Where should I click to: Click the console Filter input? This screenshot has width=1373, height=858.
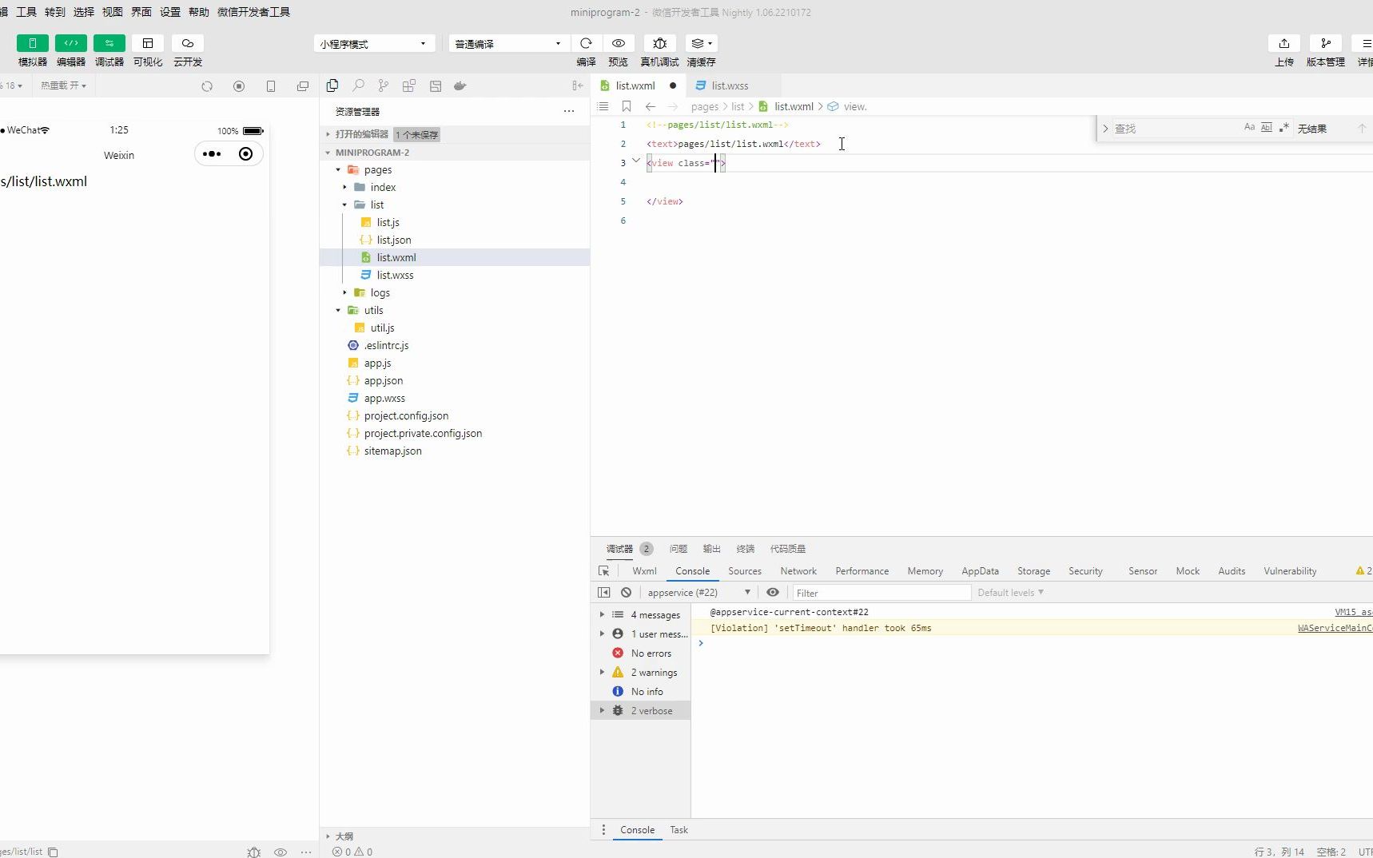tap(881, 593)
